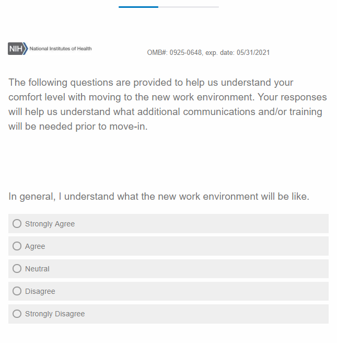The image size is (337, 343).
Task: Click the National Institutes of Health logo text
Action: (61, 49)
